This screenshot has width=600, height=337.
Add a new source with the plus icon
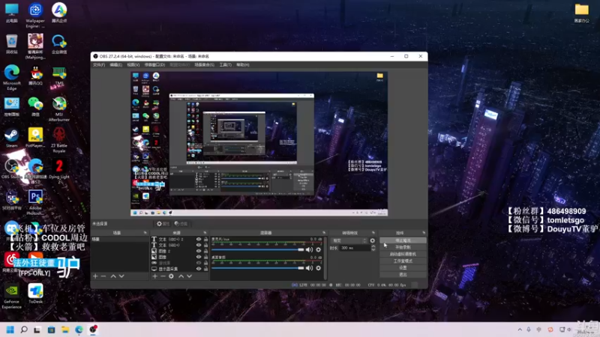coord(155,276)
